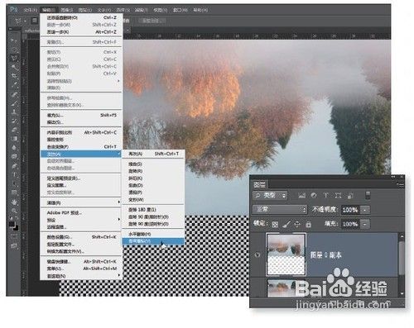Select the Rectangle shape tool
414x328 pixels.
coord(14,193)
